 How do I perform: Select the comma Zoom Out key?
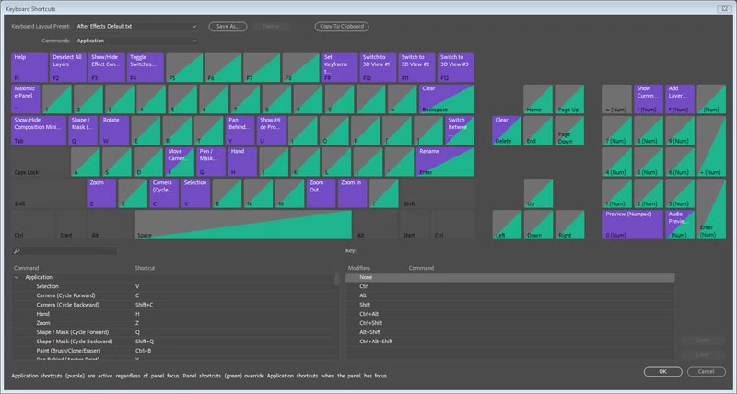(322, 193)
